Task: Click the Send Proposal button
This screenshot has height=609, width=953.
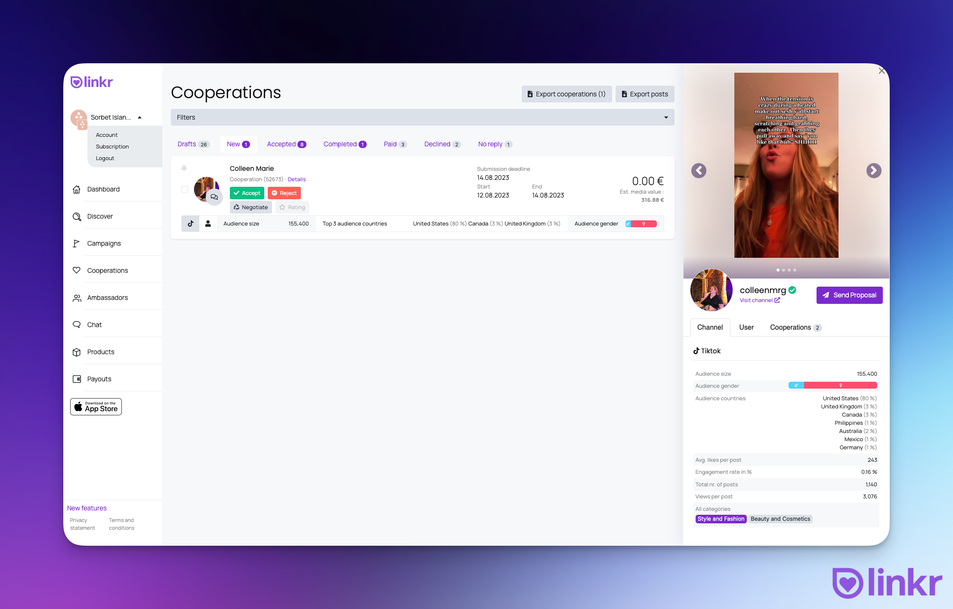Action: pyautogui.click(x=849, y=295)
